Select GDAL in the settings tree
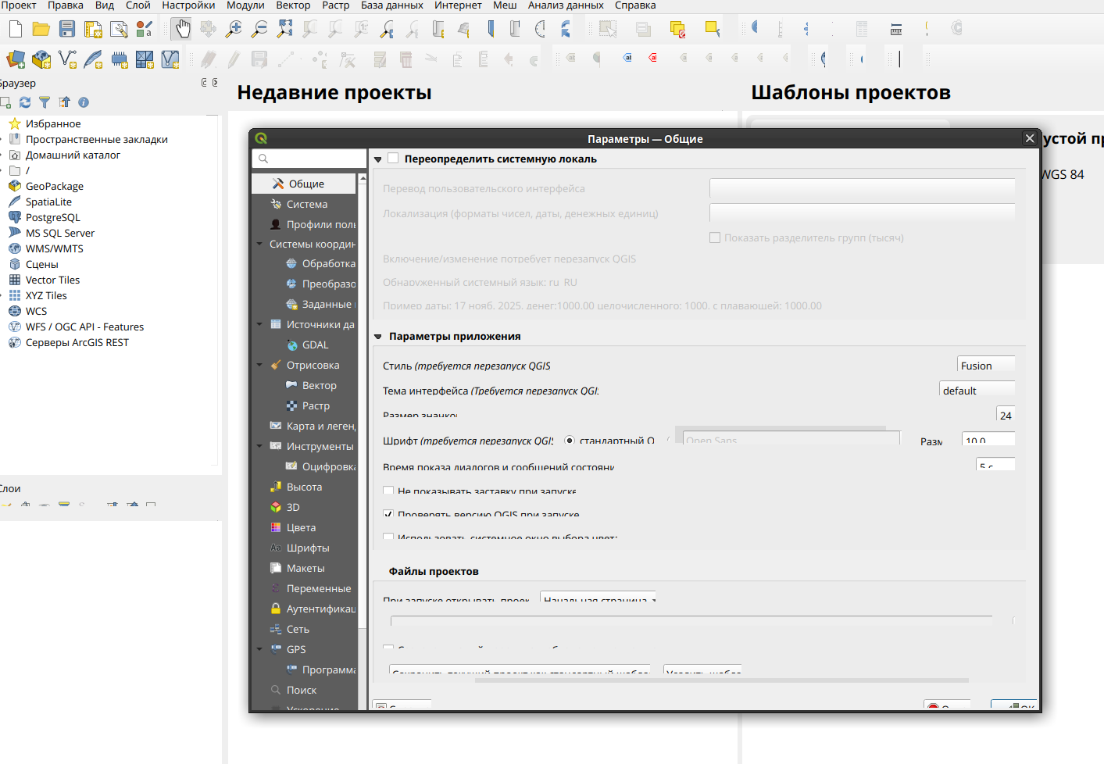 point(315,345)
